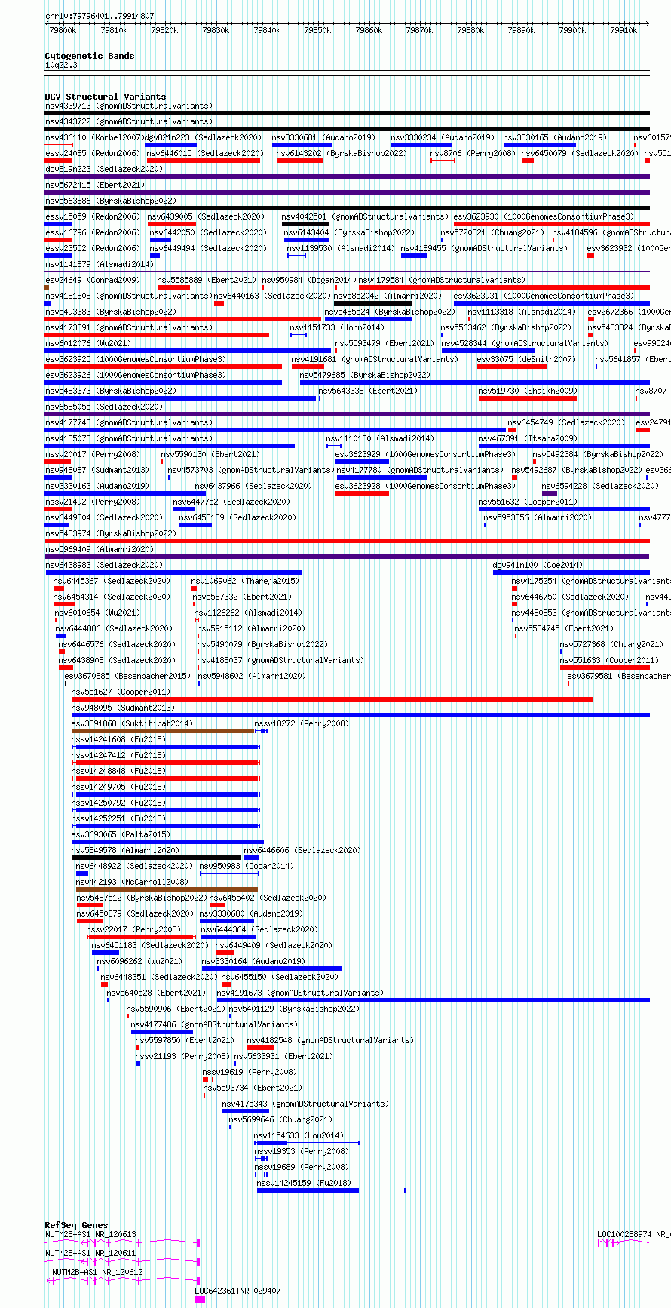Open variant nsv4339713 (gnomADStructuralVariants)

(x=129, y=106)
